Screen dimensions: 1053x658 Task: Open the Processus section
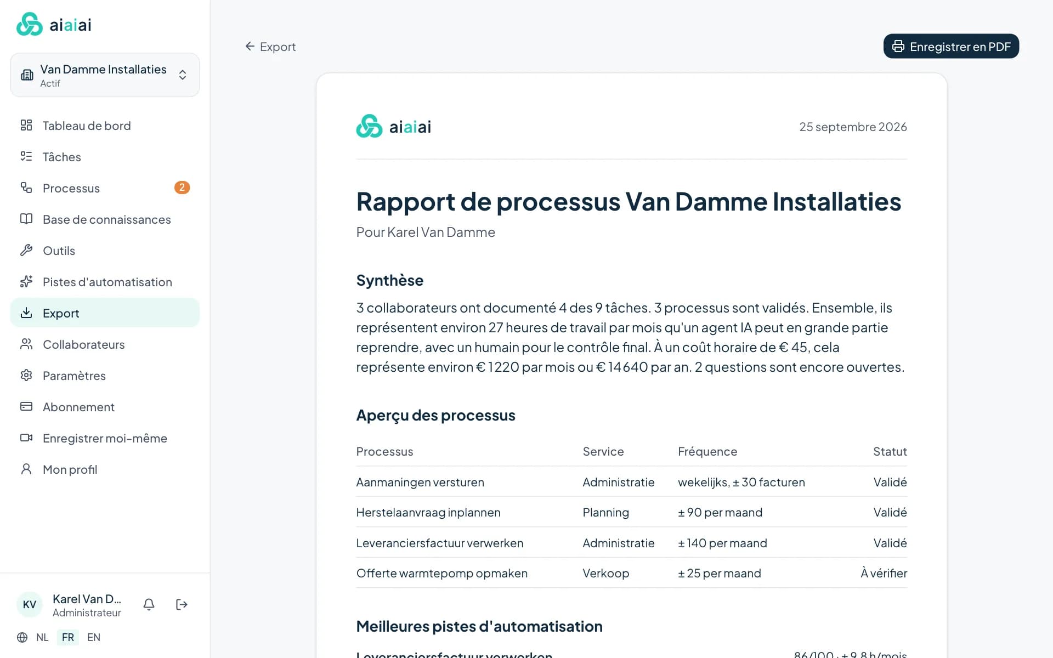click(x=105, y=188)
